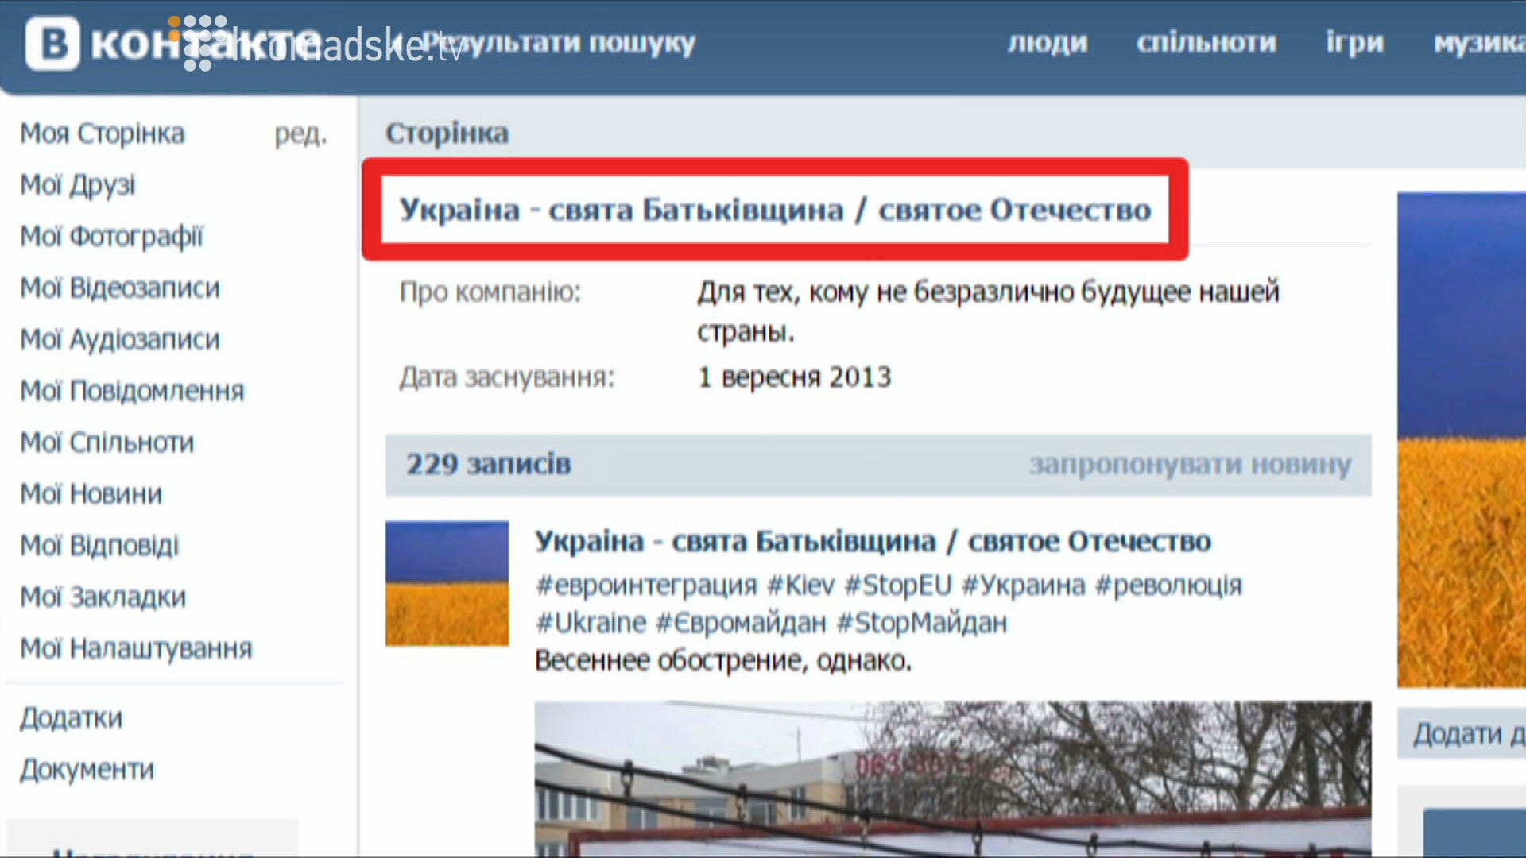Open Мої Фотографії in sidebar
Image resolution: width=1526 pixels, height=858 pixels.
point(112,237)
